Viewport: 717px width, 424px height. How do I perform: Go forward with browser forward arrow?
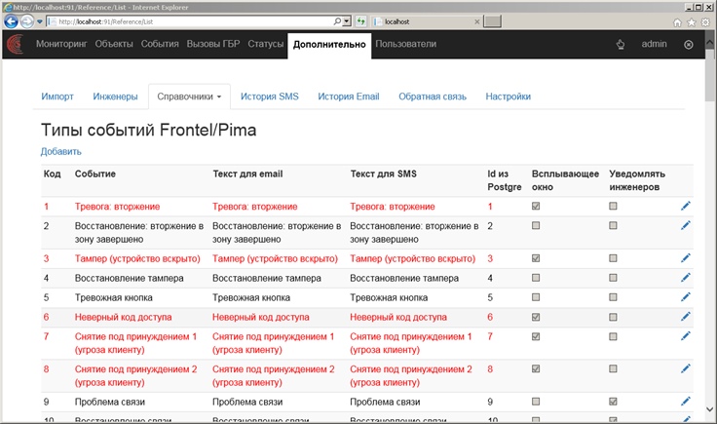click(x=27, y=21)
